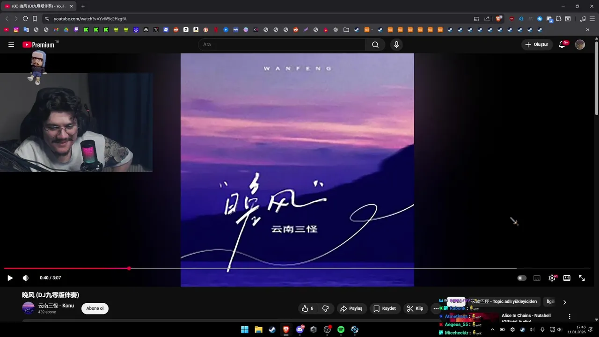This screenshot has width=599, height=337.
Task: Click Kaydet save button
Action: point(385,308)
